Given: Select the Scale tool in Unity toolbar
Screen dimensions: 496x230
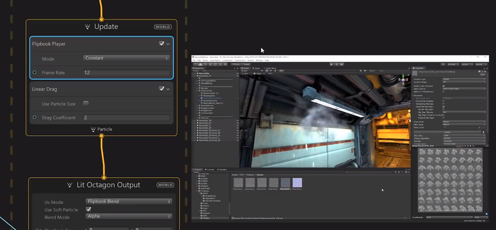Looking at the screenshot, I should 210,64.
